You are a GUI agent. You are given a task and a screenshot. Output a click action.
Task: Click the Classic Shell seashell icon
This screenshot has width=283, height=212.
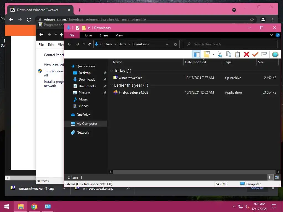pos(275,54)
